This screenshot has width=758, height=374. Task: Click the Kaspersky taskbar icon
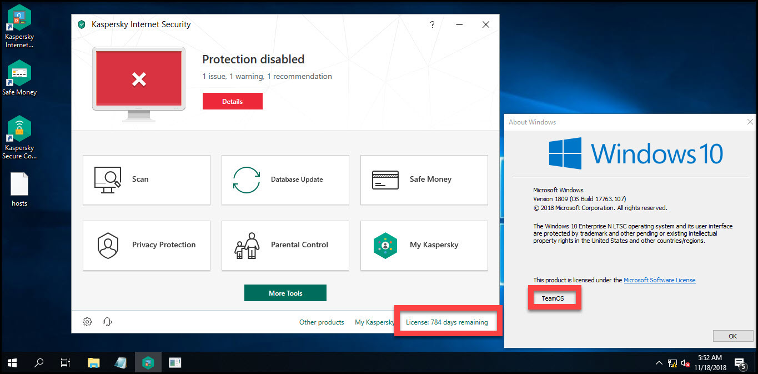[x=148, y=363]
